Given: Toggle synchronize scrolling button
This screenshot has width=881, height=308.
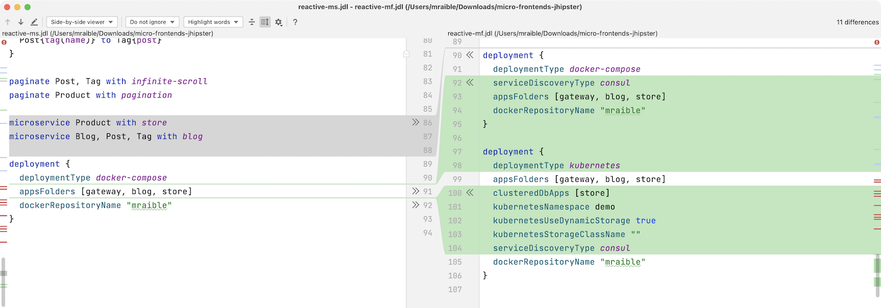Looking at the screenshot, I should point(265,22).
